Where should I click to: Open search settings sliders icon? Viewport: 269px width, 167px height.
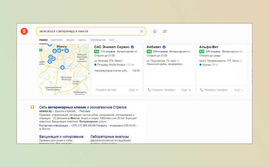click(x=165, y=31)
